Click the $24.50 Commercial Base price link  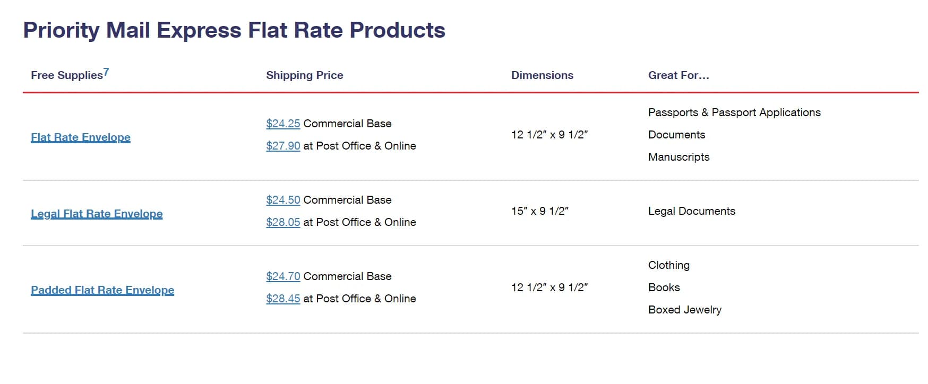click(x=282, y=199)
